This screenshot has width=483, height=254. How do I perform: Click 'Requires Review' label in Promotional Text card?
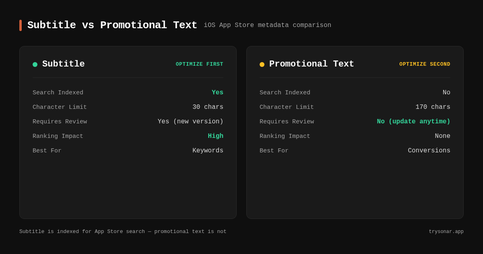coord(287,122)
